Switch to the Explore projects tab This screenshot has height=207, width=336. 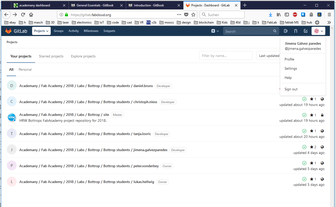tap(83, 56)
